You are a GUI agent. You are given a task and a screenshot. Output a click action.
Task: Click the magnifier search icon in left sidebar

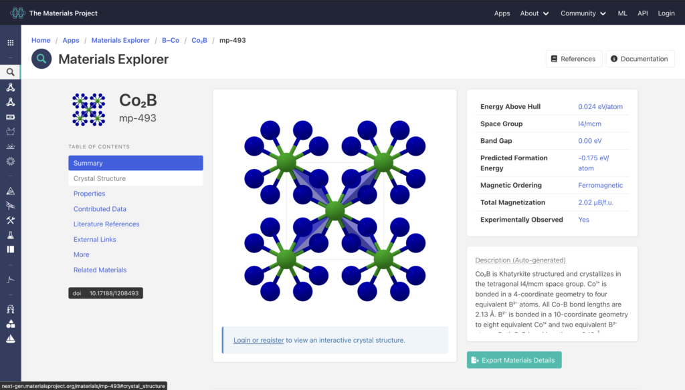coord(10,72)
